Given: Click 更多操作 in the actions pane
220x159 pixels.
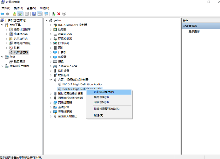Looking at the screenshot, I should click(194, 31).
